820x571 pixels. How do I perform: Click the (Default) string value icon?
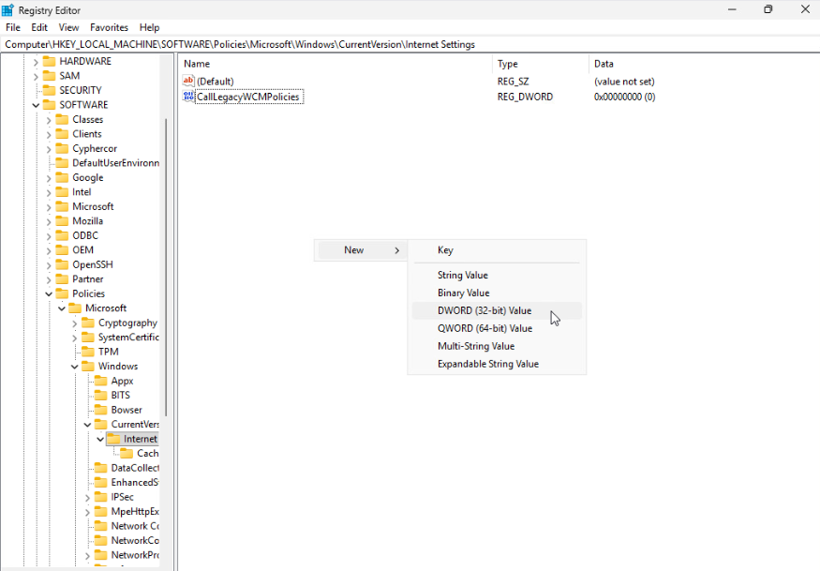click(188, 82)
